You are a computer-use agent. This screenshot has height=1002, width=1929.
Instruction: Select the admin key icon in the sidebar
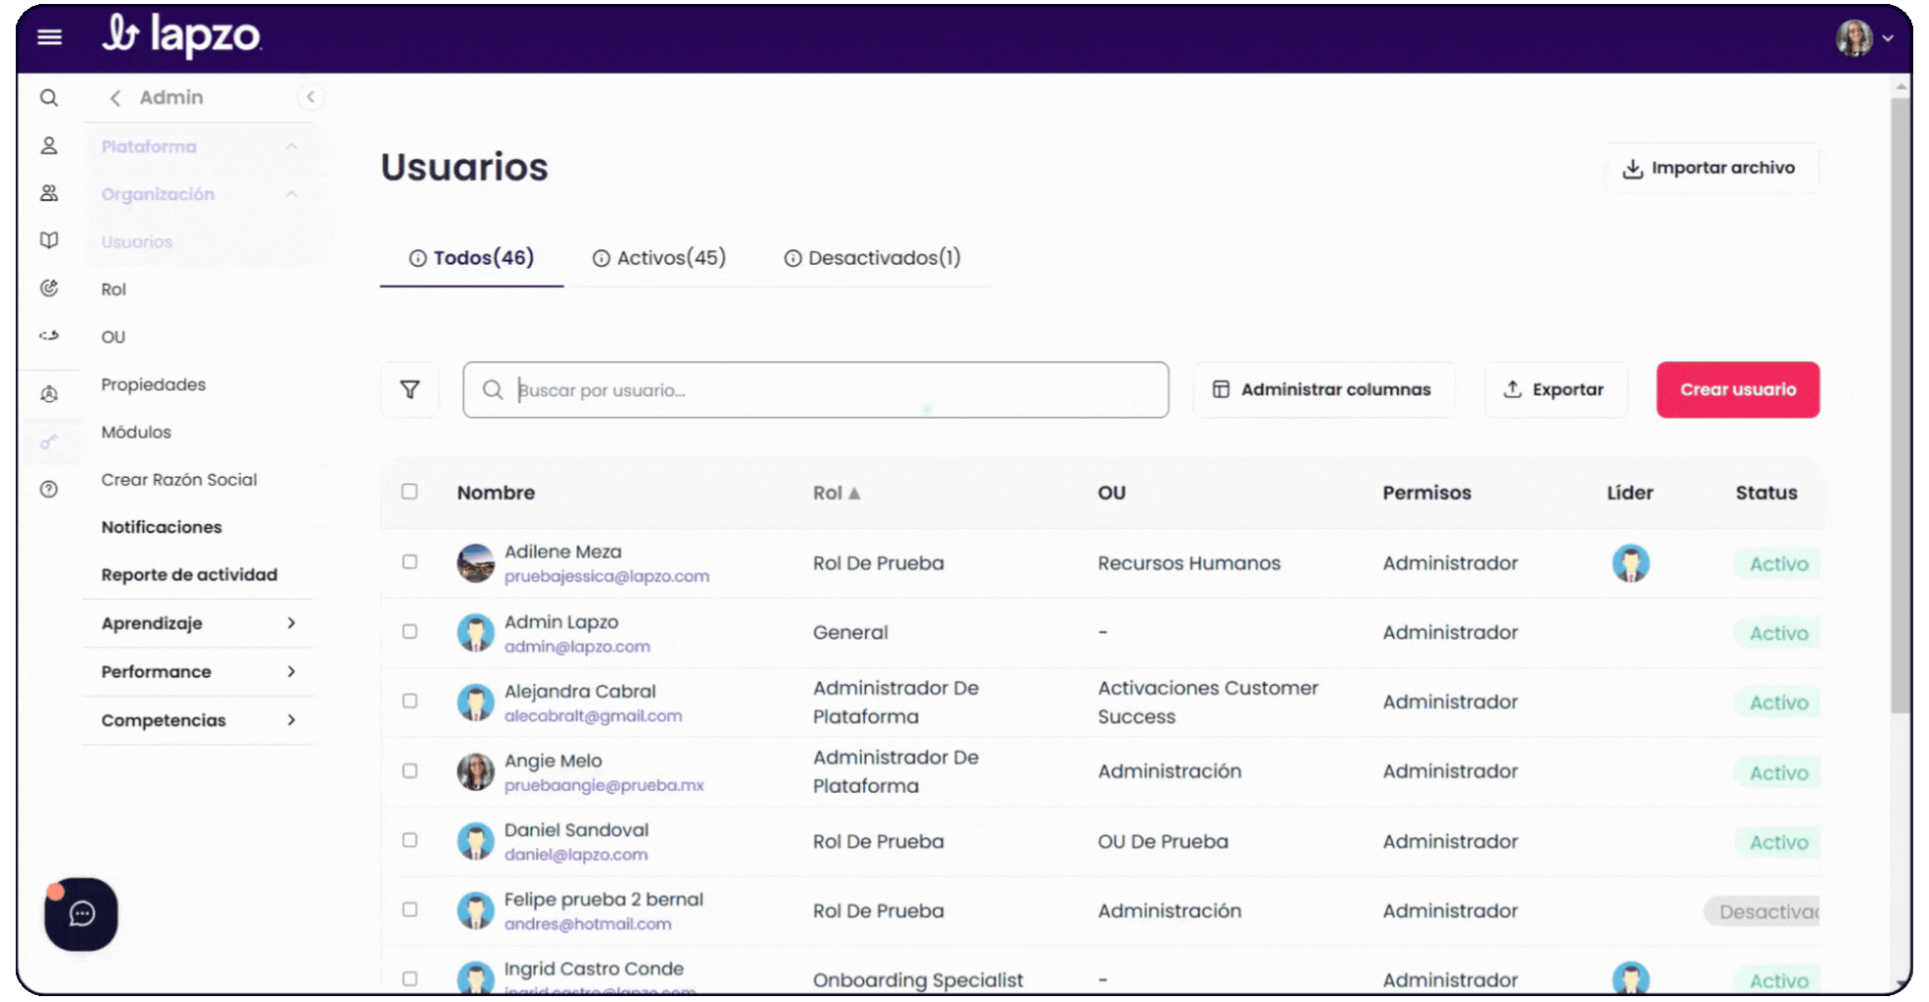tap(48, 441)
